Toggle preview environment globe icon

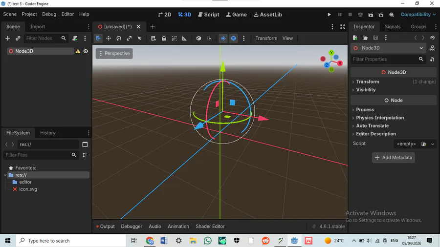tap(234, 39)
